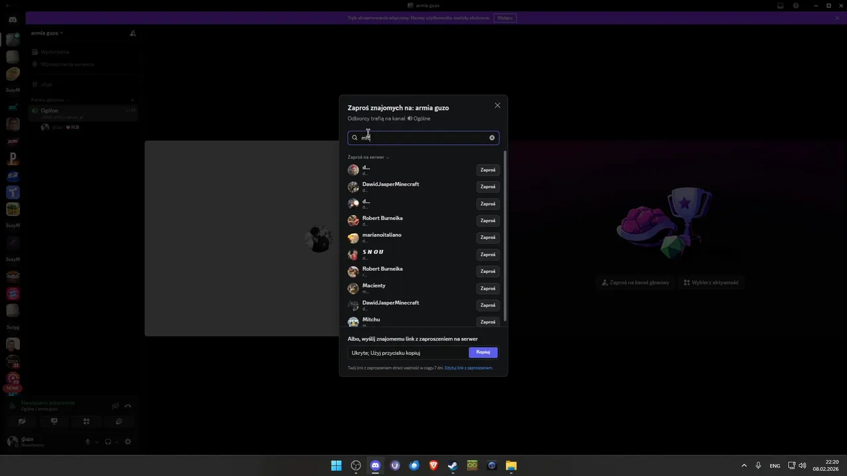Open Steam from the taskbar
Viewport: 847px width, 476px height.
453,465
